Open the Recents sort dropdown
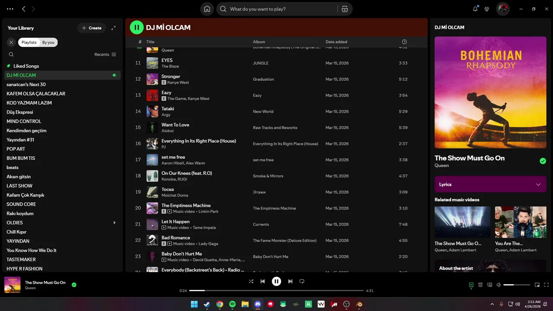This screenshot has width=553, height=311. [x=105, y=54]
